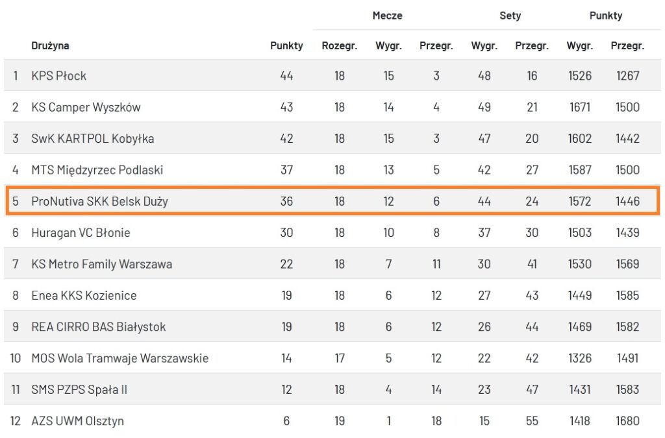The width and height of the screenshot is (665, 438).
Task: Click REA CIRRO BAS Białystok name
Action: point(98,327)
